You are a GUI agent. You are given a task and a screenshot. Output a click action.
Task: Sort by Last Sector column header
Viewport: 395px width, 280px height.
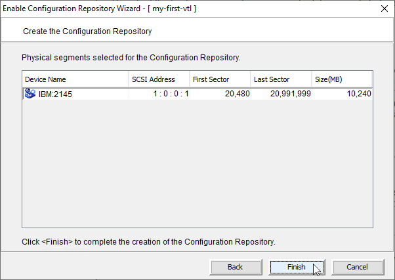point(281,79)
